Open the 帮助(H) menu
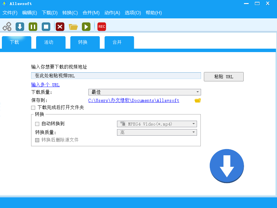 [x=154, y=13]
